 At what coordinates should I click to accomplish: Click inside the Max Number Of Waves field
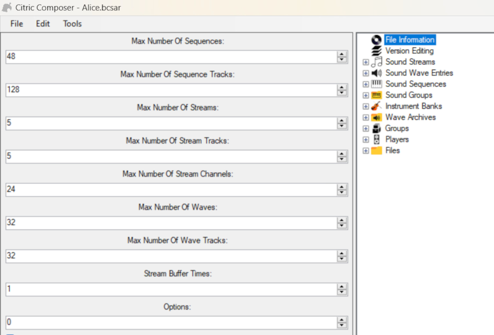click(x=166, y=223)
